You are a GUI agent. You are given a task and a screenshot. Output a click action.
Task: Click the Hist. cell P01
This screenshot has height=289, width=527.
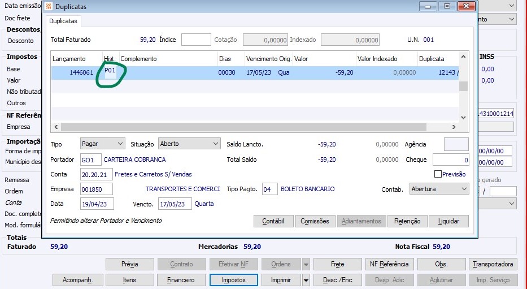point(110,72)
